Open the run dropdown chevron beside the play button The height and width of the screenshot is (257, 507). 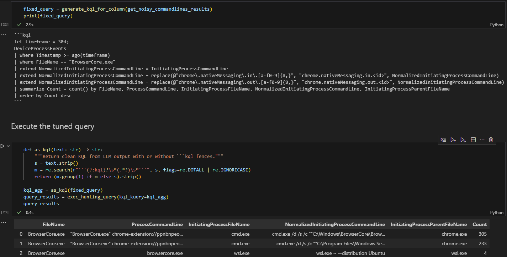pyautogui.click(x=8, y=146)
